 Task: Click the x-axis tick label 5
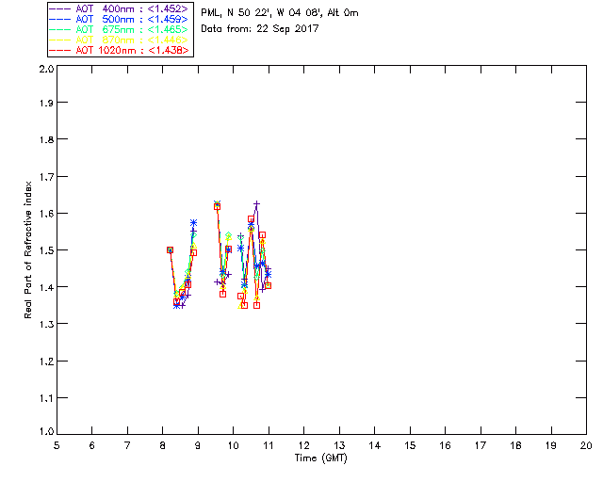pyautogui.click(x=57, y=445)
